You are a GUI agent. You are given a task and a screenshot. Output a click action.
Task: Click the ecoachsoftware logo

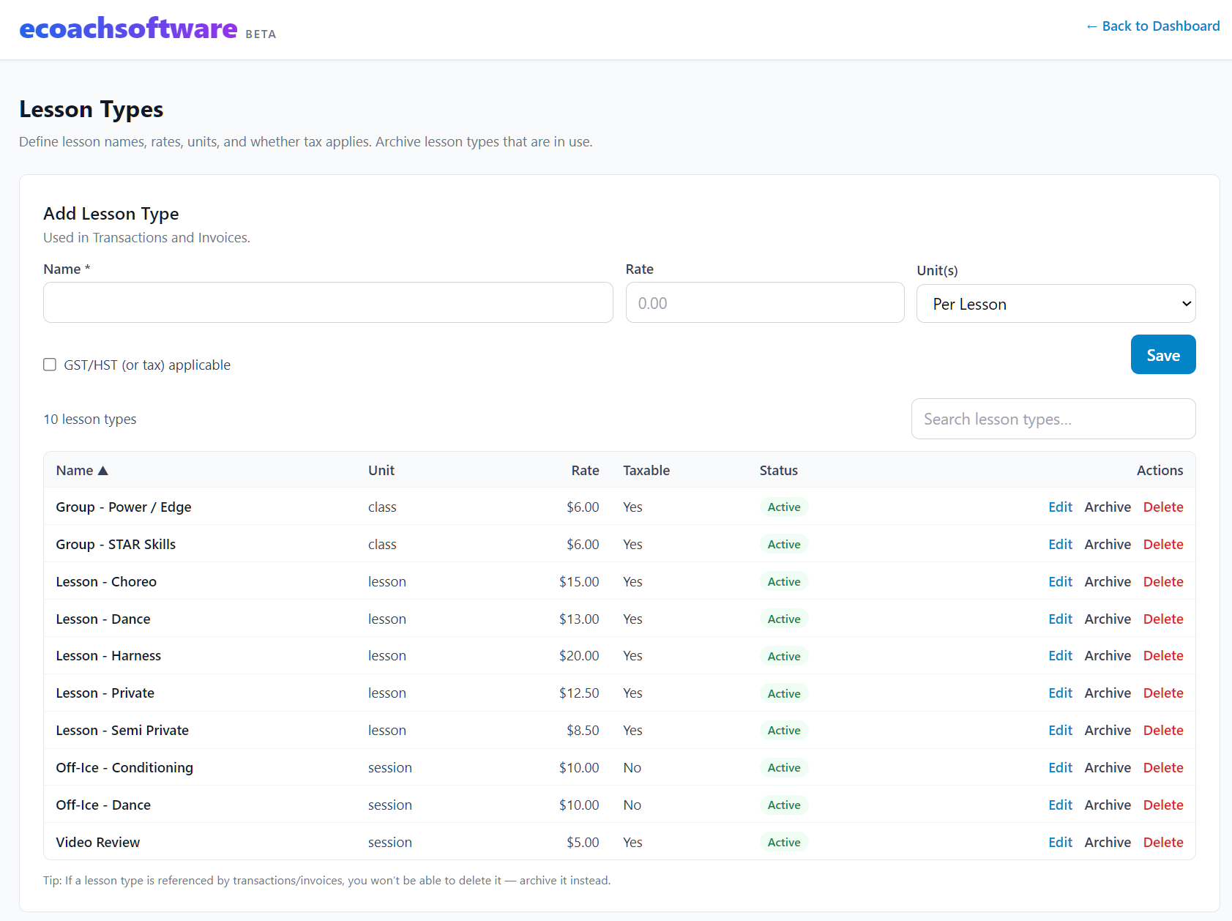128,29
